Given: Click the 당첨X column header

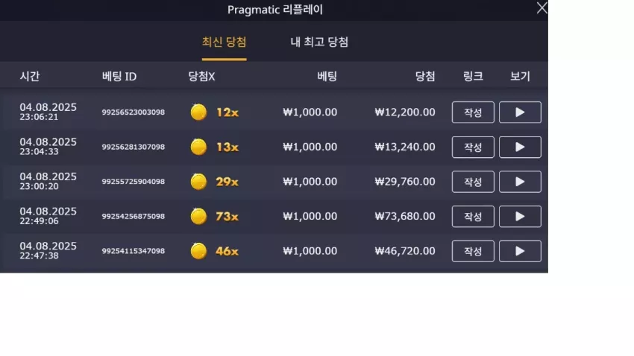Looking at the screenshot, I should 201,76.
